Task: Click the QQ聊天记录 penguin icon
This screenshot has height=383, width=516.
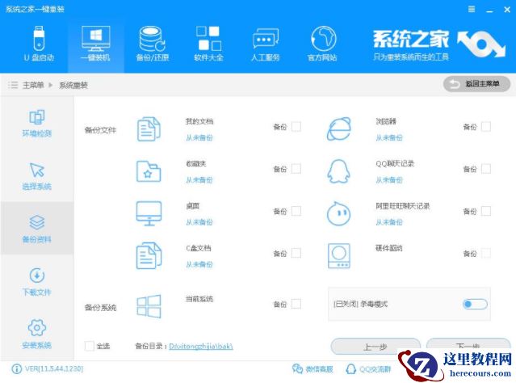Action: click(338, 171)
